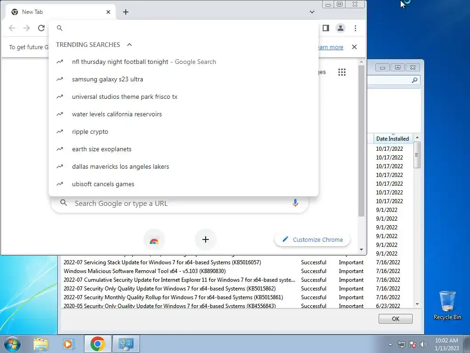The image size is (470, 353).
Task: Select water levels california reservoirs suggestion
Action: (184, 114)
